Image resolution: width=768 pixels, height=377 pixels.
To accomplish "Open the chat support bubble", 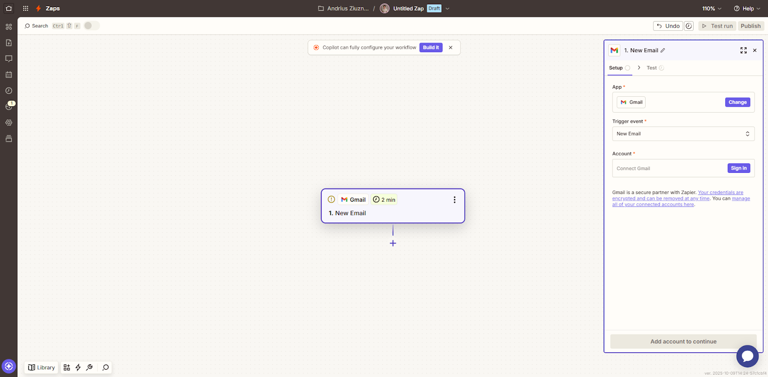I will 747,356.
